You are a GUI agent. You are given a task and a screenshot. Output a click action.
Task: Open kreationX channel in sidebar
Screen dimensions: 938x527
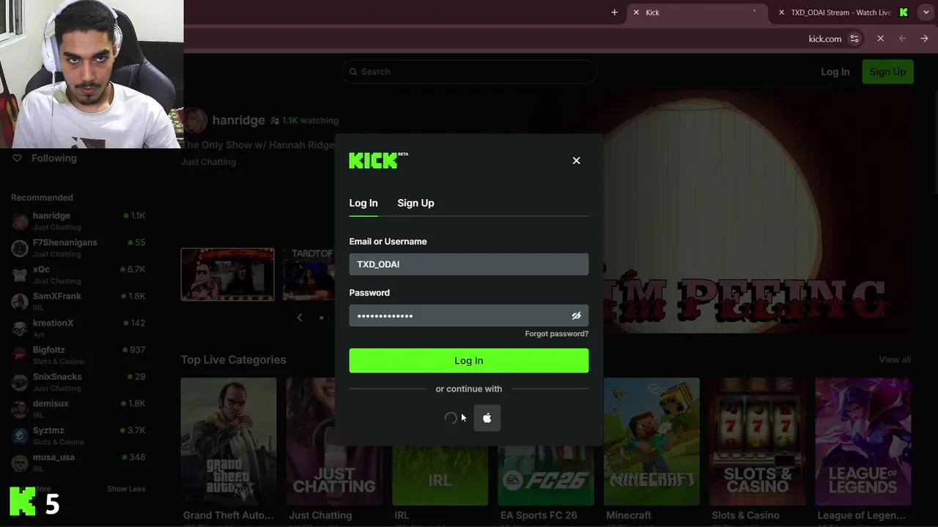(x=78, y=328)
